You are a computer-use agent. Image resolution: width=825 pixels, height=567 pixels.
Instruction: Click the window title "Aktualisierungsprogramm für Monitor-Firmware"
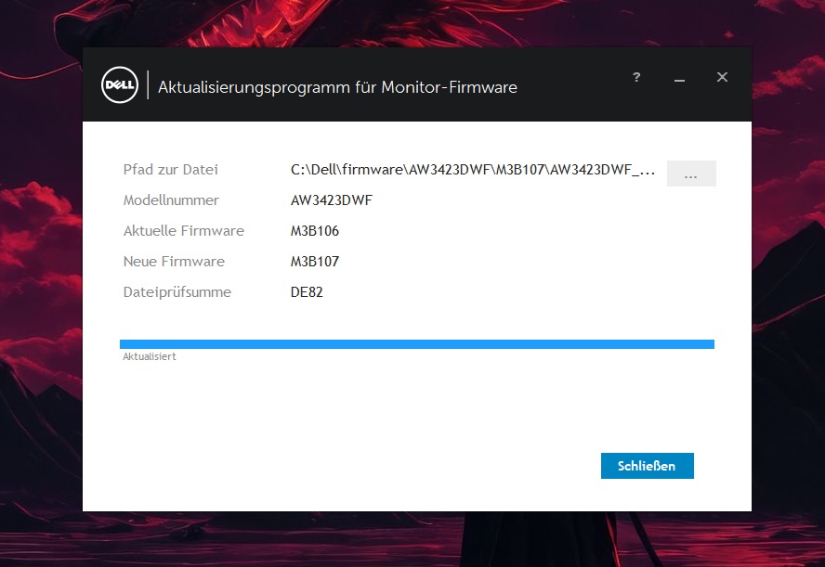(337, 86)
